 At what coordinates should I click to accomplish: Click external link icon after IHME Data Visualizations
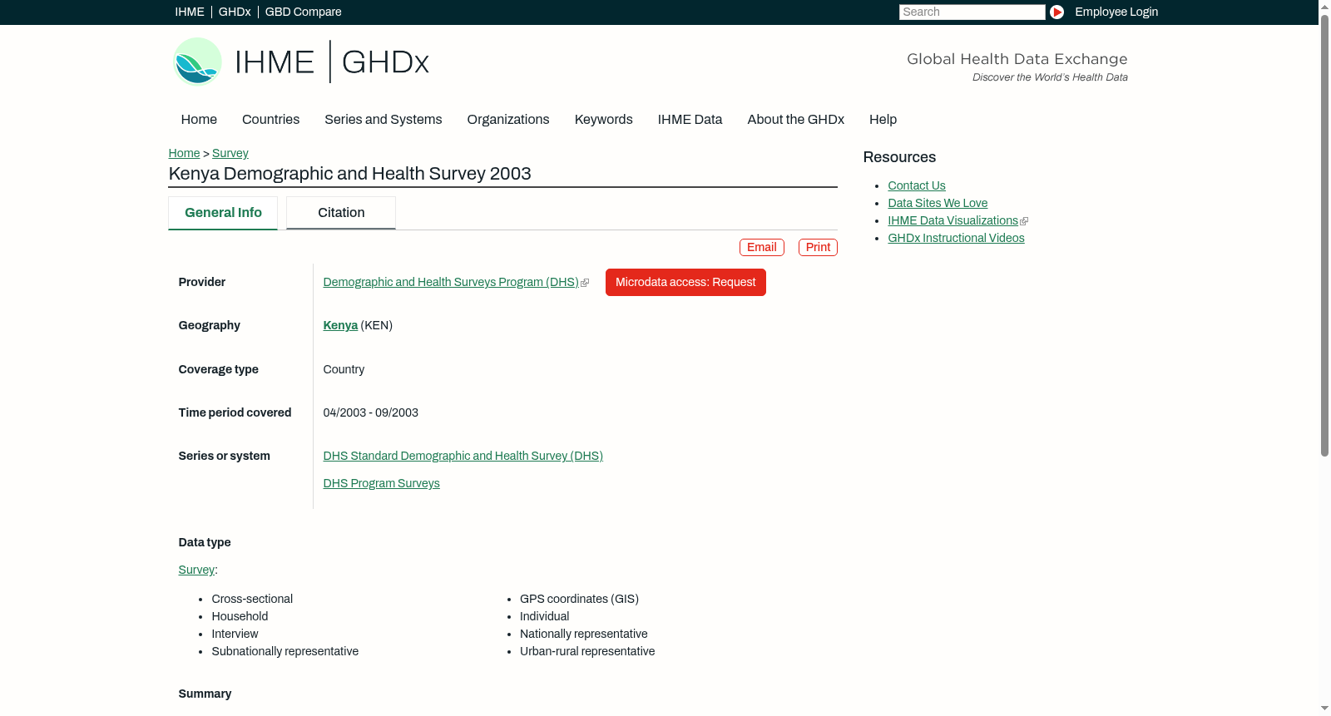(x=1024, y=221)
